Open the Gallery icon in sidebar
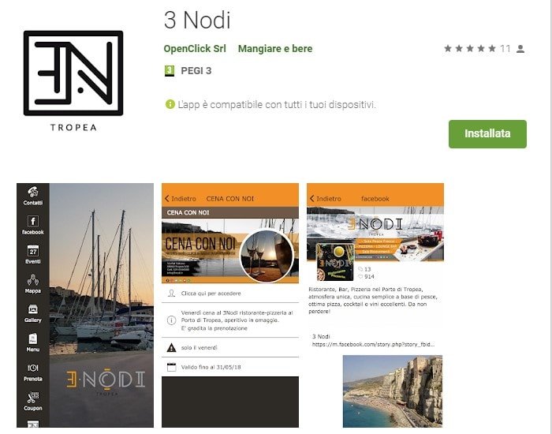552x434 pixels. pyautogui.click(x=33, y=309)
